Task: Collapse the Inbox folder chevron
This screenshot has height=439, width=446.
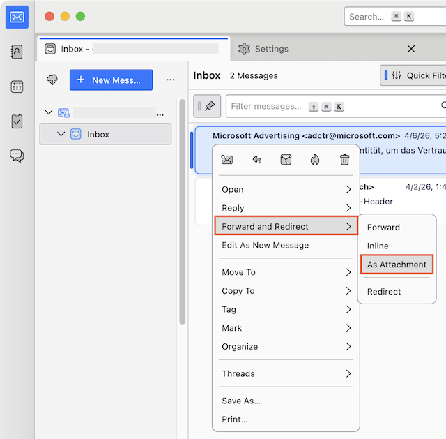Action: (61, 134)
